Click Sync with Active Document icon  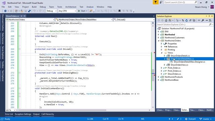(x=183, y=21)
